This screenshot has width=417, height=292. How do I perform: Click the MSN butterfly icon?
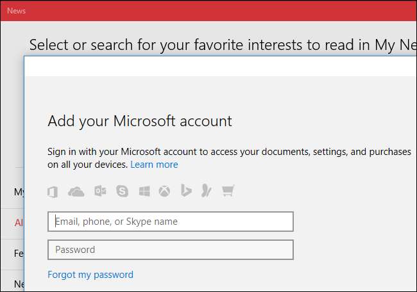click(206, 191)
